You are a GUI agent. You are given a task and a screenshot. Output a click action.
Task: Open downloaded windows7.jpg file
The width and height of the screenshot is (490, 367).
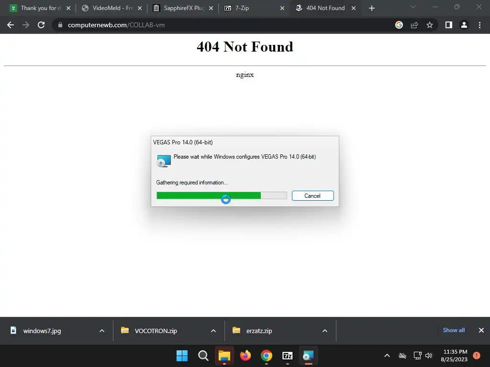(42, 331)
